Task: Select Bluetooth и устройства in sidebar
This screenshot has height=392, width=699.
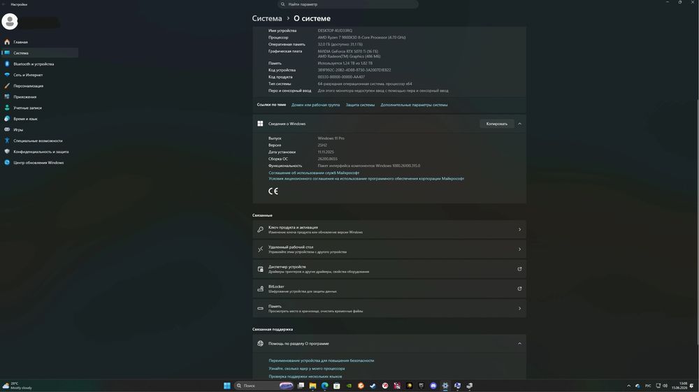Action: (39, 64)
